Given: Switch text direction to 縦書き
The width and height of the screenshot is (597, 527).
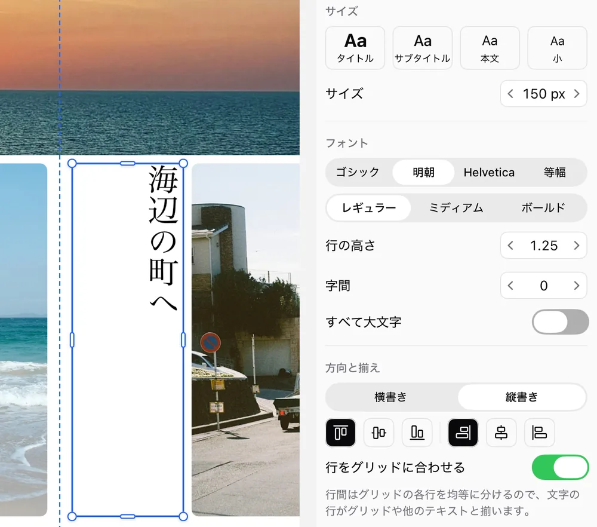Looking at the screenshot, I should tap(522, 397).
